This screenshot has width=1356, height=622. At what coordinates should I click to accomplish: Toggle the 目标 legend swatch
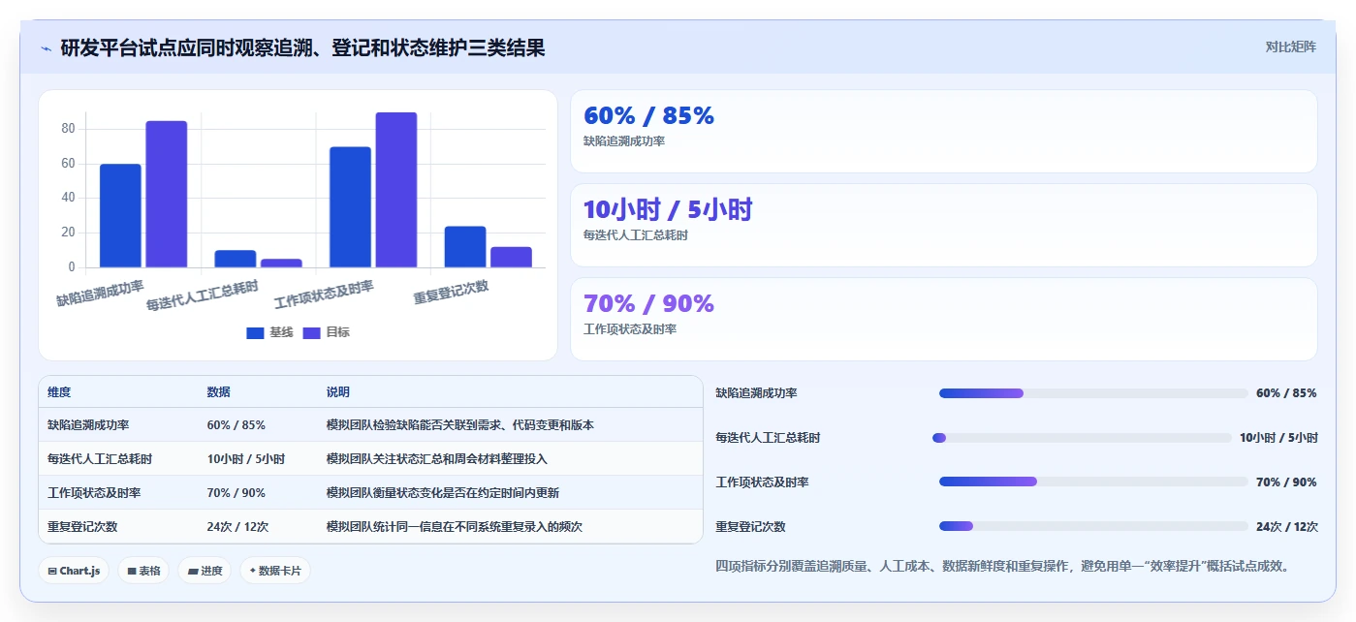(311, 332)
